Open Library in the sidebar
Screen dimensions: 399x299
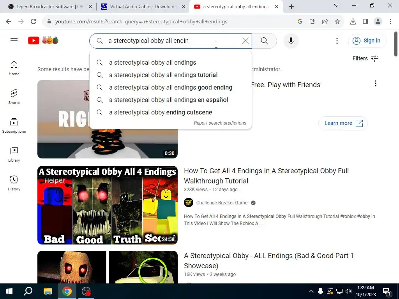pyautogui.click(x=14, y=154)
